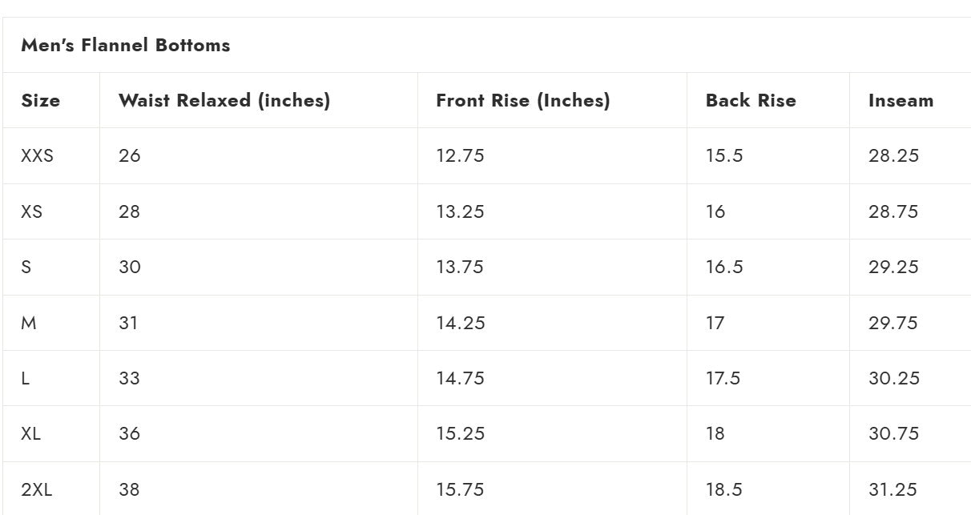Viewport: 971px width, 515px height.
Task: Click the Front Rise (Inches) column header
Action: click(x=523, y=101)
